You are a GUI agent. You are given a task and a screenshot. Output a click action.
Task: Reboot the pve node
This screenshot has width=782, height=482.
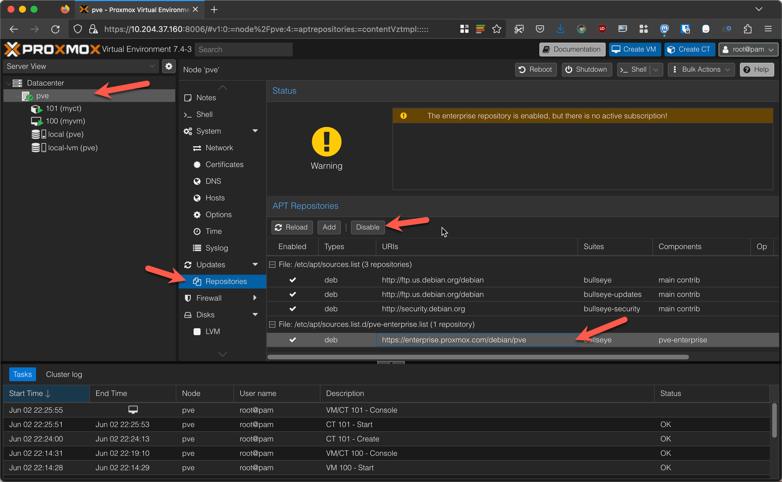536,69
